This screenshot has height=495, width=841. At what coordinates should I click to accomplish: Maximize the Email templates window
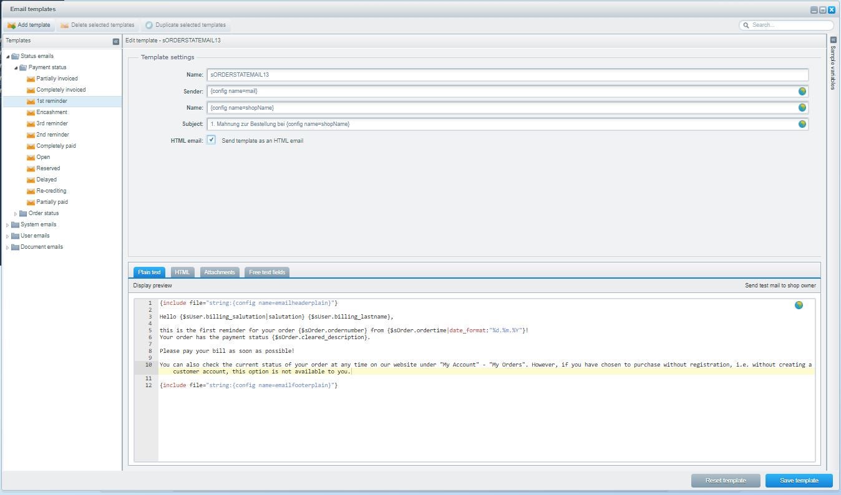(823, 10)
